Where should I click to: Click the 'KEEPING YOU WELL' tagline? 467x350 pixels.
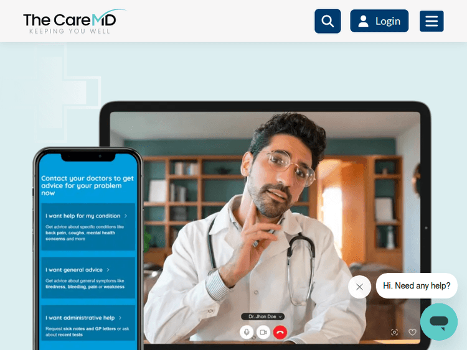point(70,31)
